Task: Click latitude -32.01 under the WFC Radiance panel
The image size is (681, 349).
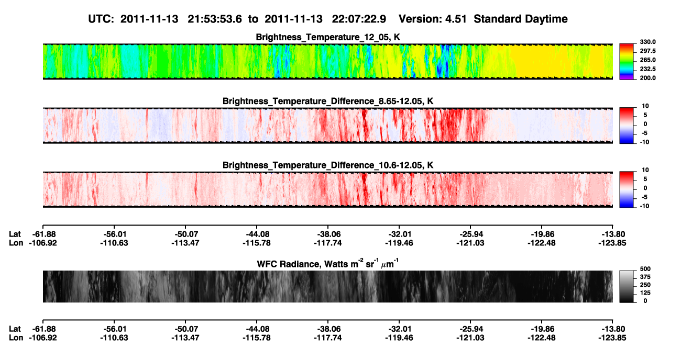Action: point(399,330)
